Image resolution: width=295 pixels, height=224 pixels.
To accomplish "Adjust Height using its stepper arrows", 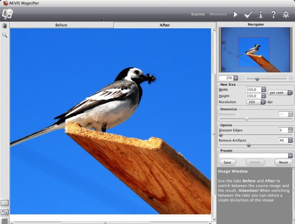I will 264,96.
